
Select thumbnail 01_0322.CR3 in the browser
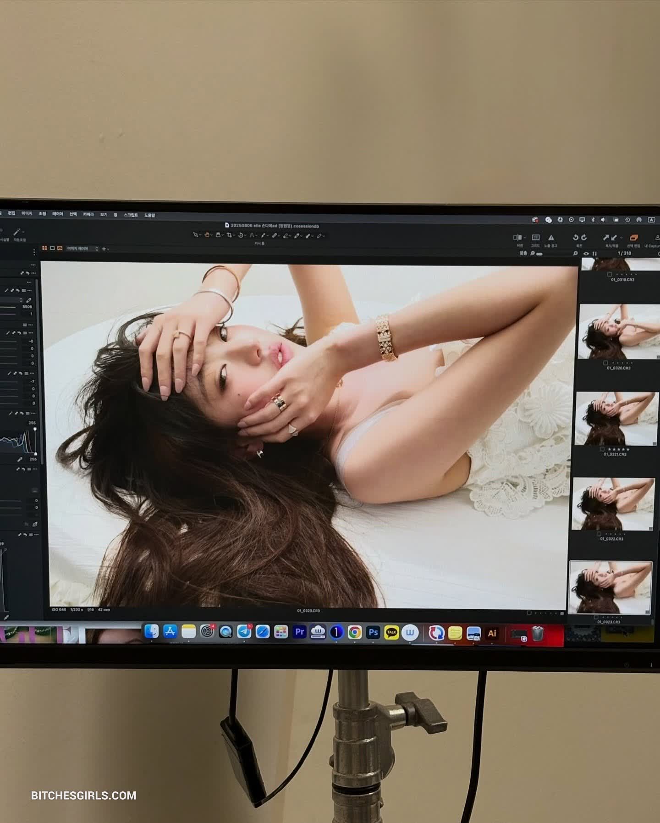(x=614, y=504)
